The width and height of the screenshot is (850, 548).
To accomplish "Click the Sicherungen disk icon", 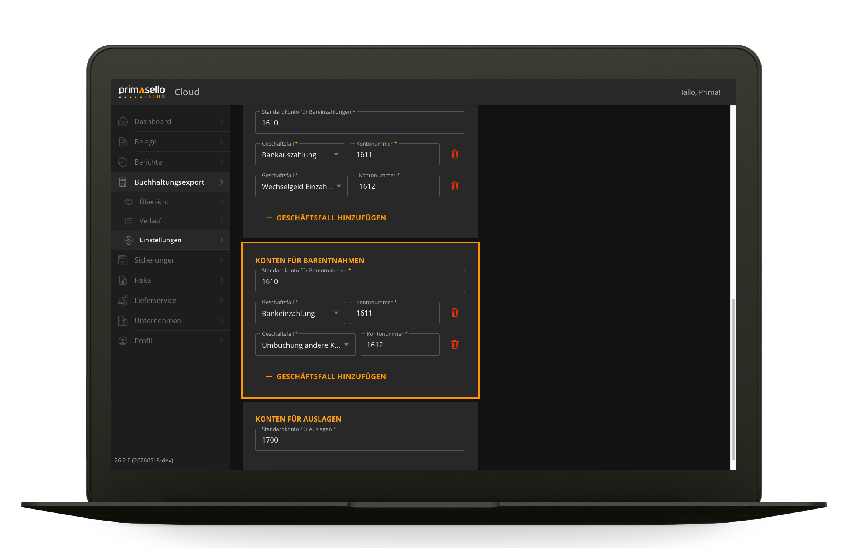I will click(x=123, y=260).
